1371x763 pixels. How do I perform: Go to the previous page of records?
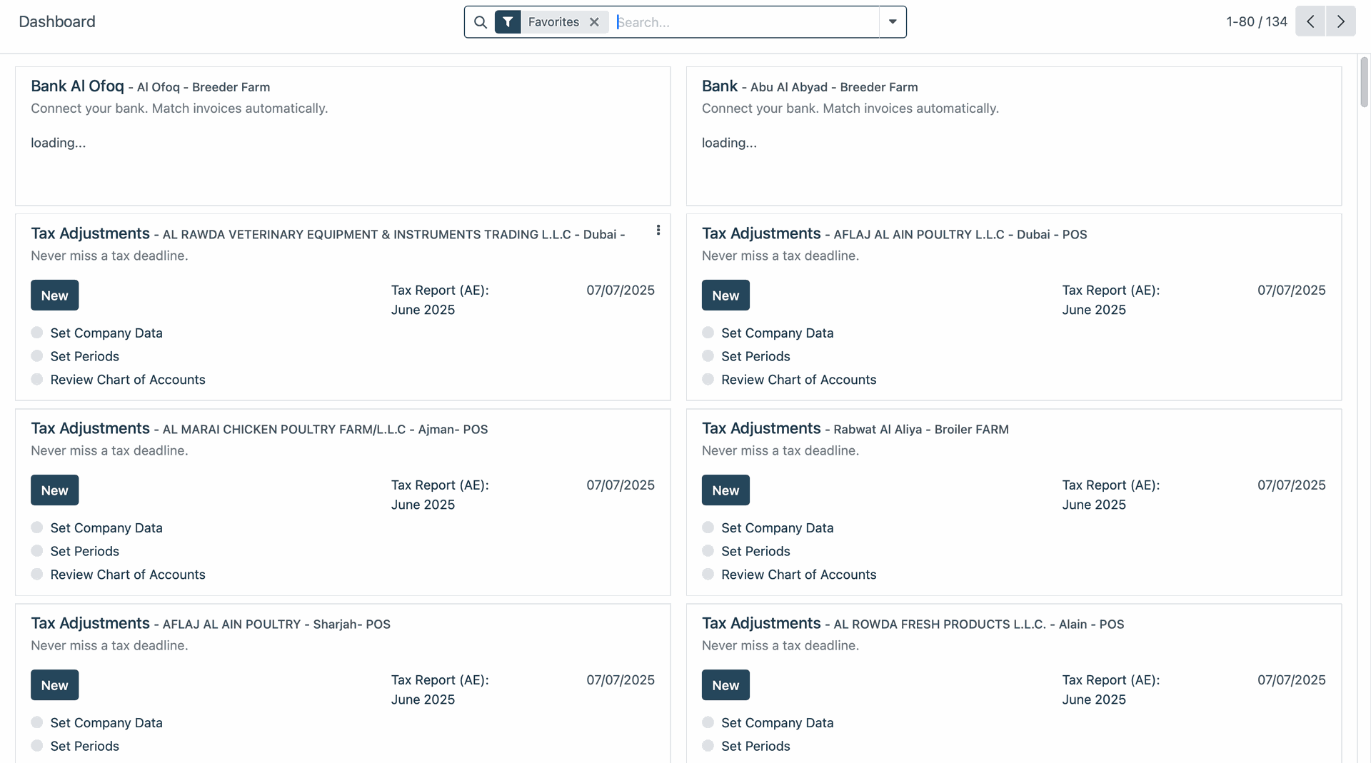(1310, 21)
